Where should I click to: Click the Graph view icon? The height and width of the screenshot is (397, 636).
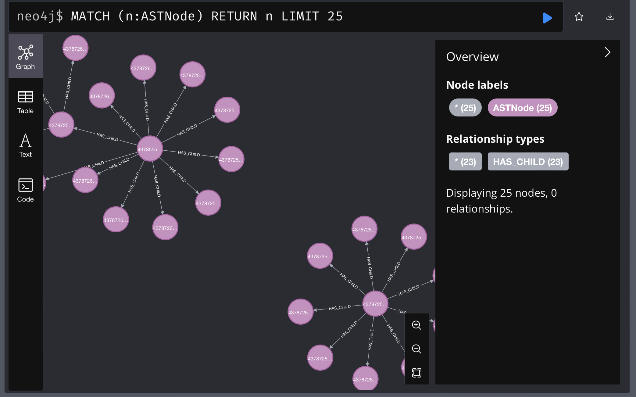point(25,52)
